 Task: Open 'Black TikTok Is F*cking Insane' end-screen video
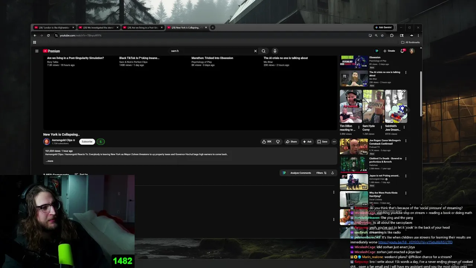point(139,58)
